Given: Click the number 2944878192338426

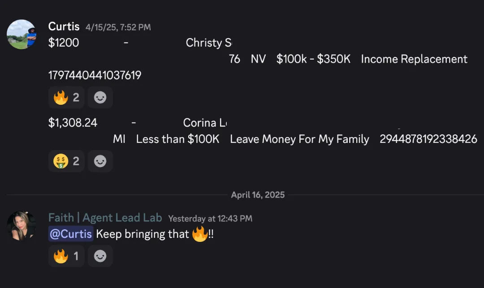Looking at the screenshot, I should pyautogui.click(x=428, y=139).
